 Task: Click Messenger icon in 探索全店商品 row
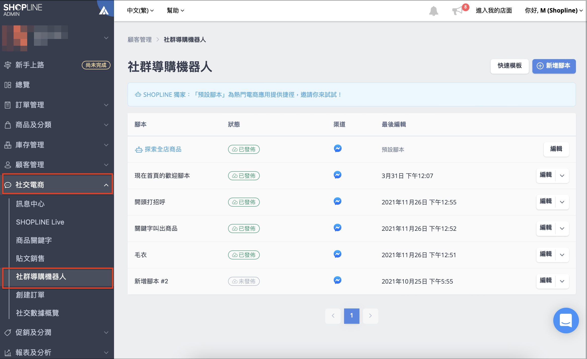click(x=338, y=148)
